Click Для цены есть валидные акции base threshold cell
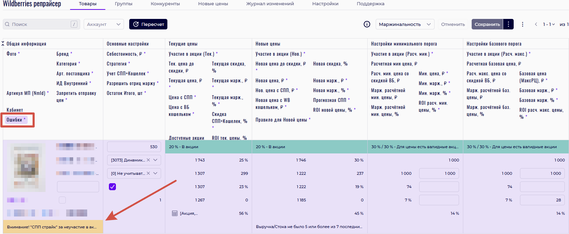This screenshot has height=234, width=569. [x=516, y=147]
